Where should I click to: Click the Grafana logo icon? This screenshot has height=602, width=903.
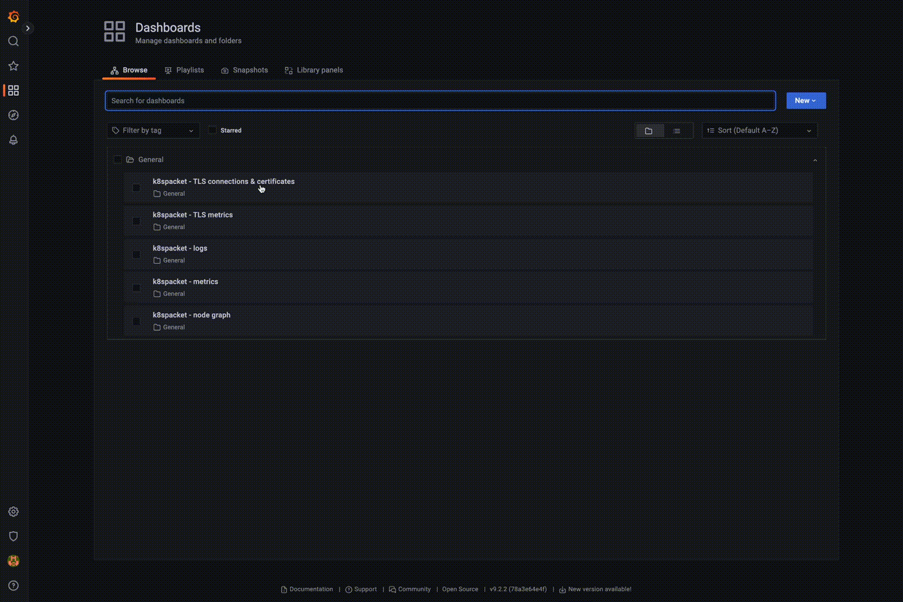tap(14, 17)
